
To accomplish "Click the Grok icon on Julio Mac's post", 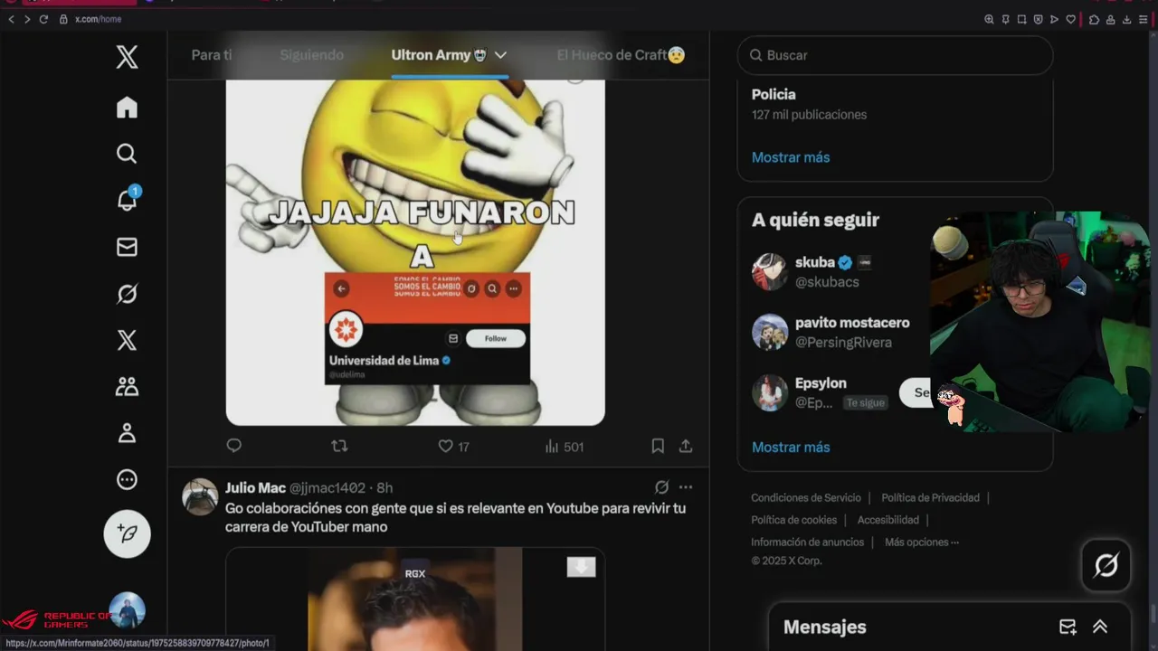I will coord(661,487).
